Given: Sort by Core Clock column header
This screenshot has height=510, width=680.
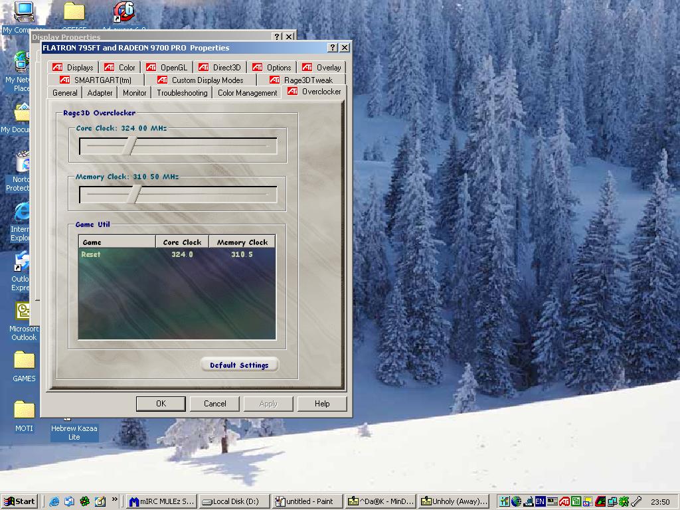Looking at the screenshot, I should point(182,242).
